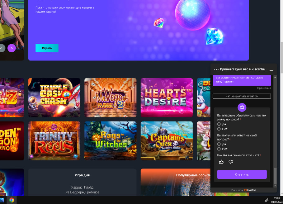The image size is (283, 204).
Task: Click the purple next-slide arrow button
Action: click(12, 48)
